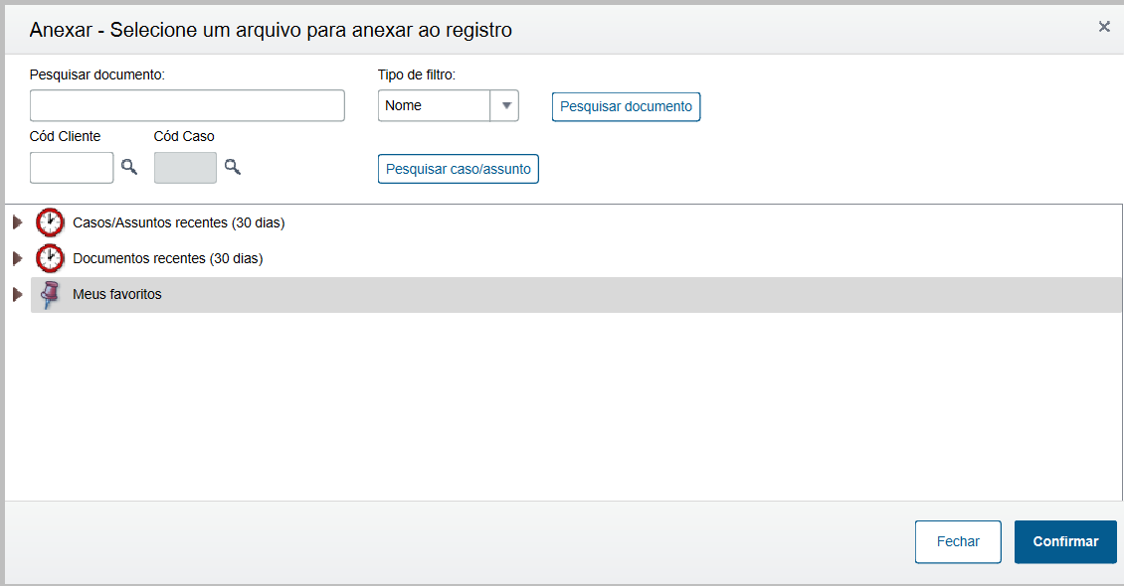Click the pushpin icon for Meus favoritos
Viewport: 1124px width, 586px height.
tap(48, 294)
